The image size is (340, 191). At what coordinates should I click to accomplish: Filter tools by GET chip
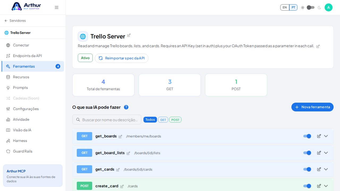[x=163, y=120]
